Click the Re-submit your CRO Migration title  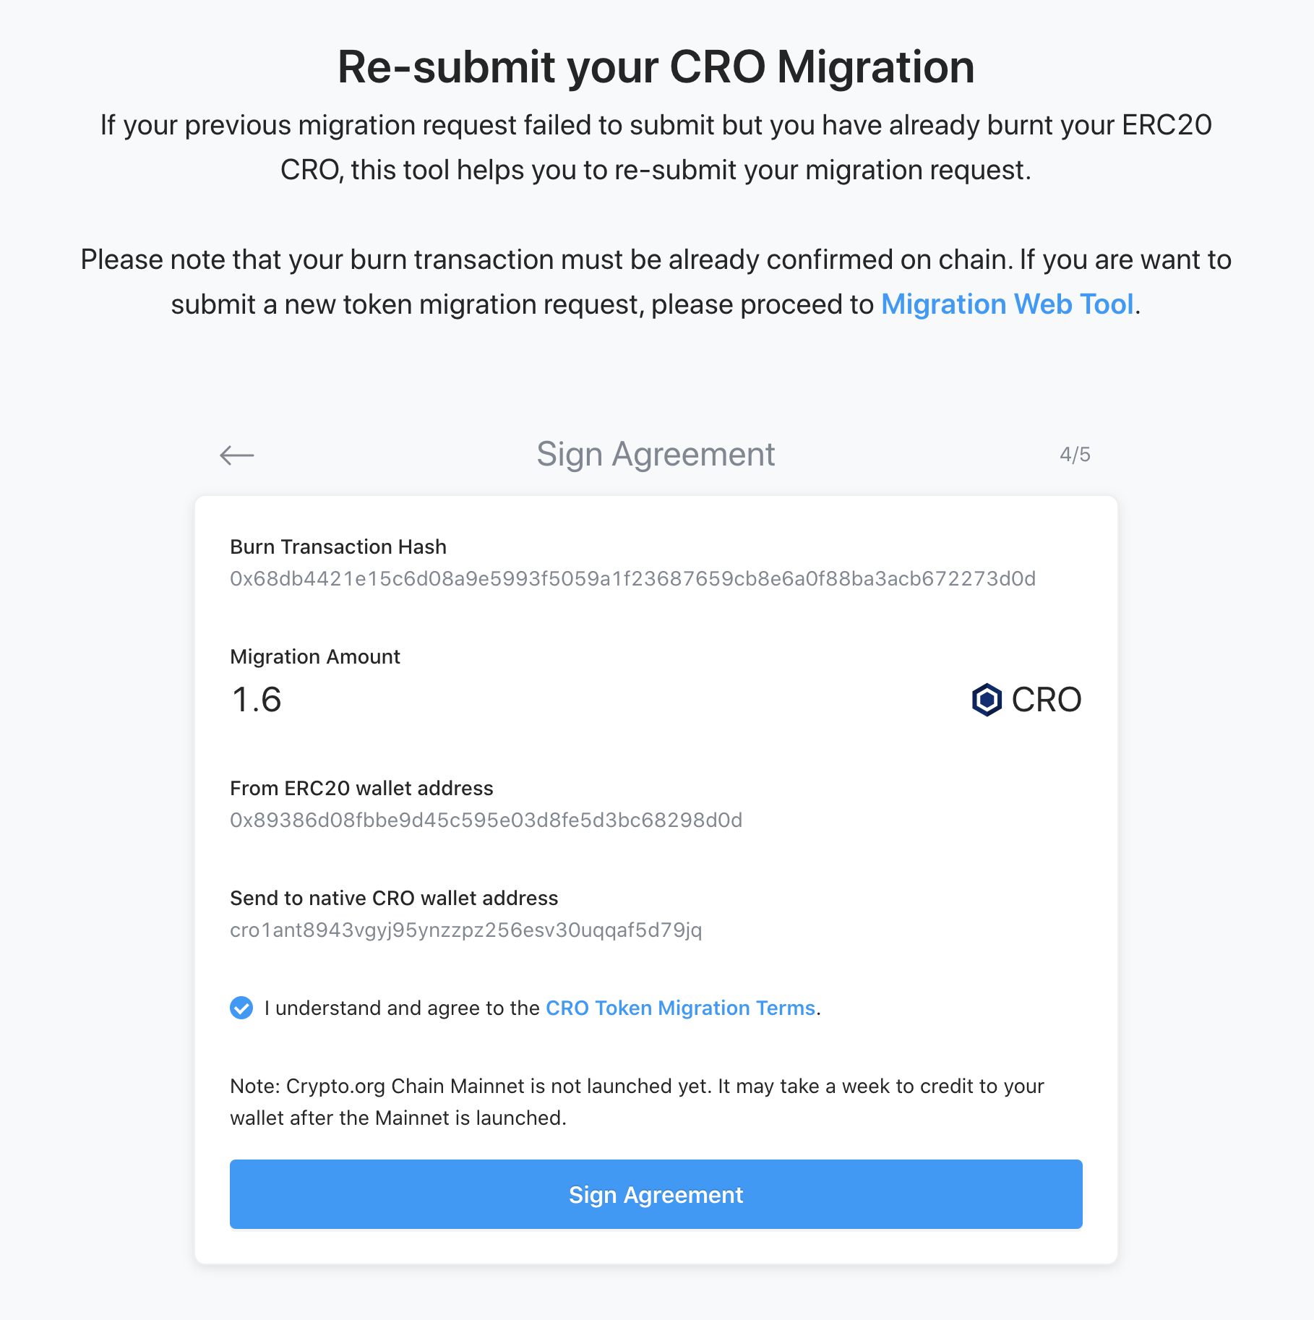(x=656, y=67)
